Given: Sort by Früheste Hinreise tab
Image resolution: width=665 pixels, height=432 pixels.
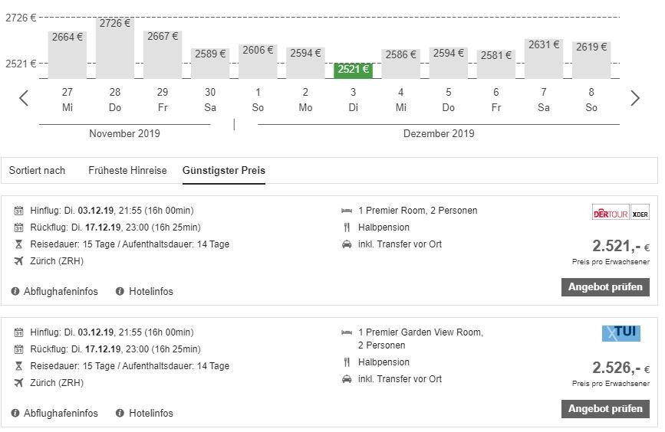Looking at the screenshot, I should [127, 170].
